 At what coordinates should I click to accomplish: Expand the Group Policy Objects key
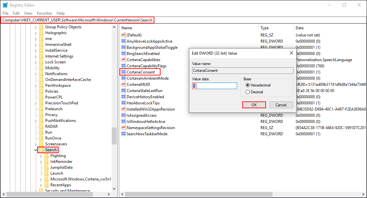[x=35, y=27]
